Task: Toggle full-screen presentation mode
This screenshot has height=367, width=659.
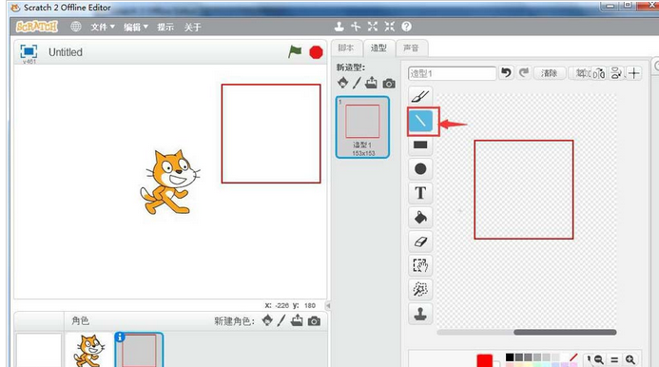Action: [29, 51]
